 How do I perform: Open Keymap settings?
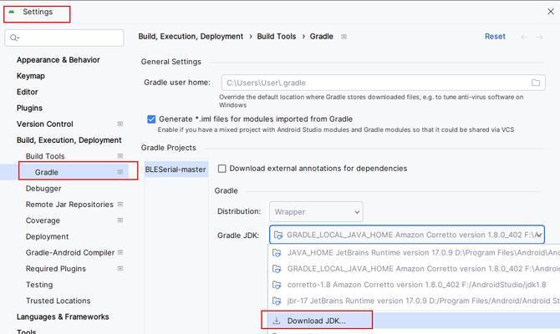(31, 76)
